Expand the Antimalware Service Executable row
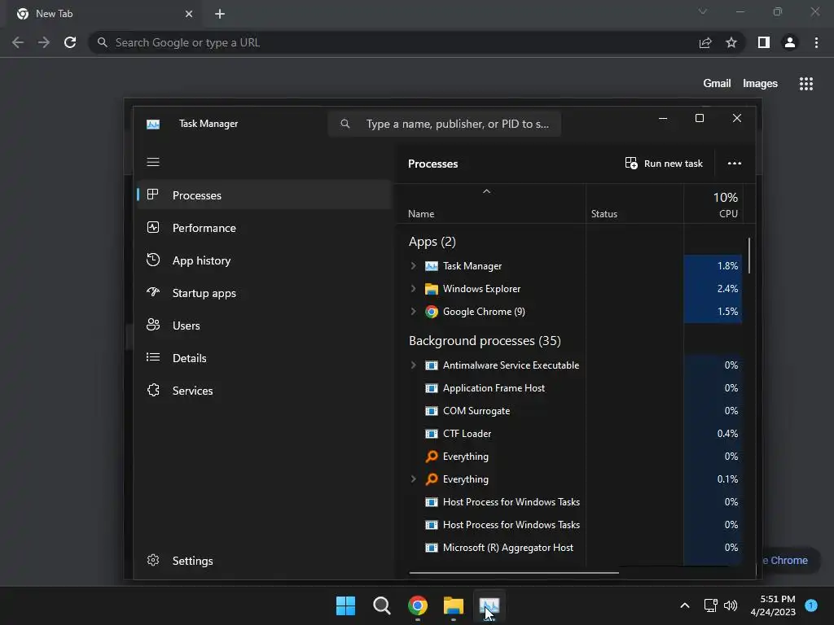 coord(413,365)
